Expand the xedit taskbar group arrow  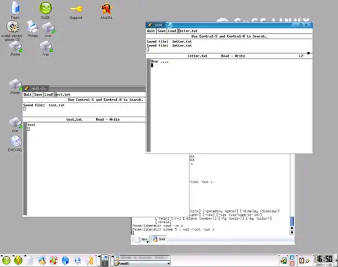(x=168, y=263)
